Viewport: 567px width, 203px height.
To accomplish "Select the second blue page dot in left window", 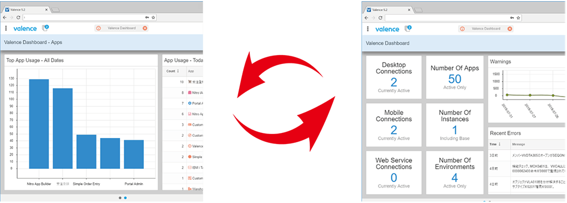I will pos(126,197).
